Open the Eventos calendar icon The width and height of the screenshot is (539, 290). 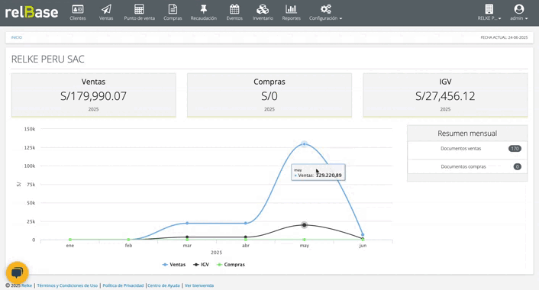[234, 9]
